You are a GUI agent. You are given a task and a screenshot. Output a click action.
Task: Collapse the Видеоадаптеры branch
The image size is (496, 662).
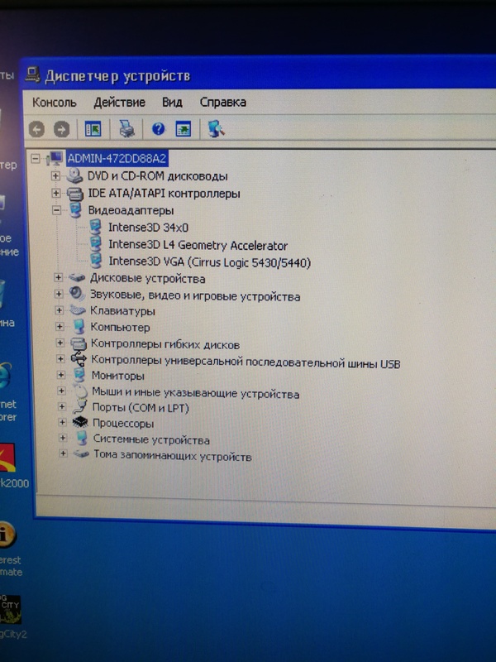[56, 210]
